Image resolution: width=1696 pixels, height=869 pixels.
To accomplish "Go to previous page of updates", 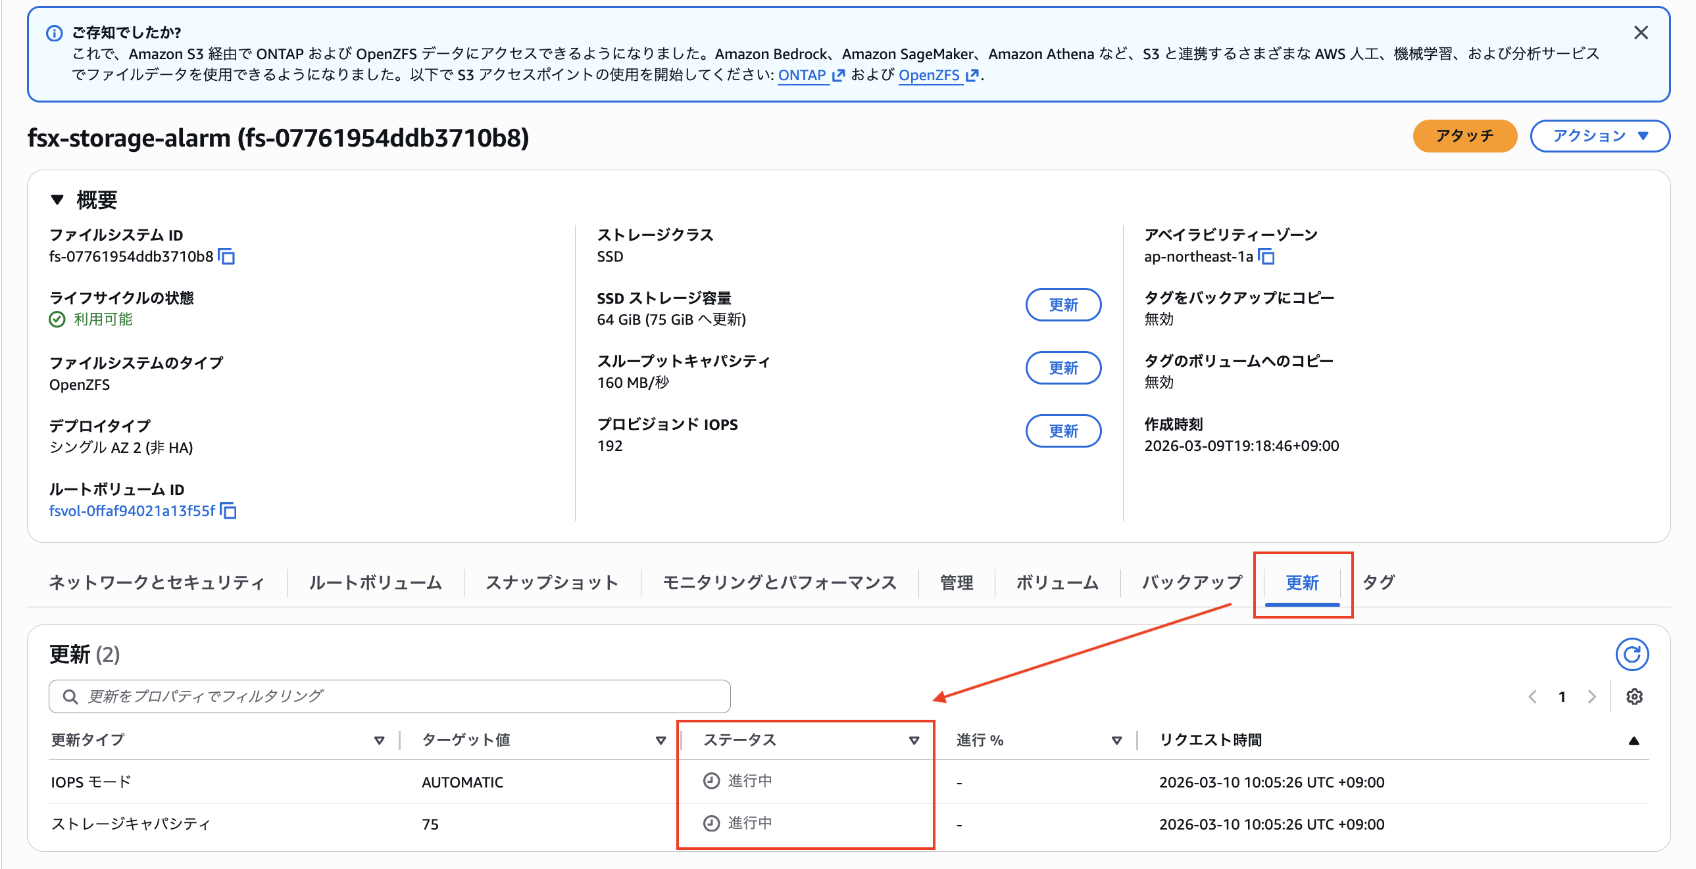I will click(1532, 696).
